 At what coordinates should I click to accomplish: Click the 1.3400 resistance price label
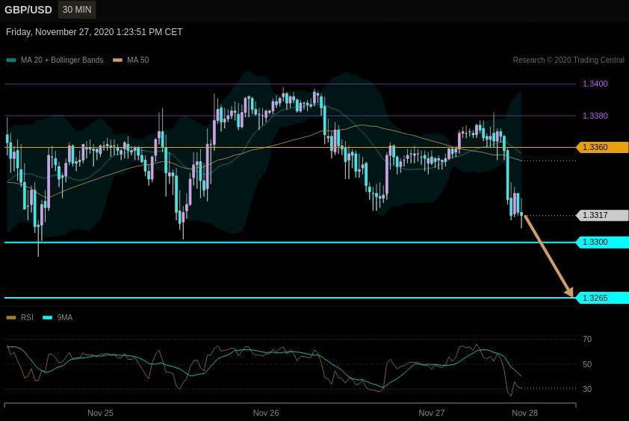click(595, 84)
